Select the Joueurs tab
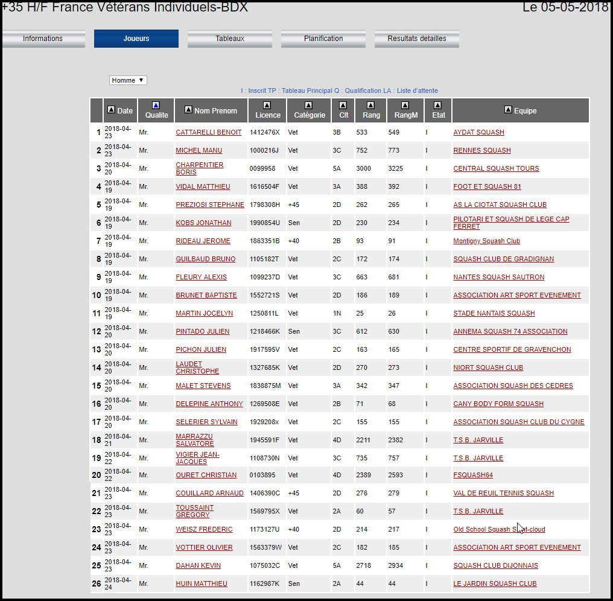613x601 pixels. pyautogui.click(x=136, y=39)
